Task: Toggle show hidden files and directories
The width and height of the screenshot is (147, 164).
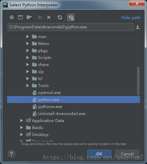Action: coord(71,17)
